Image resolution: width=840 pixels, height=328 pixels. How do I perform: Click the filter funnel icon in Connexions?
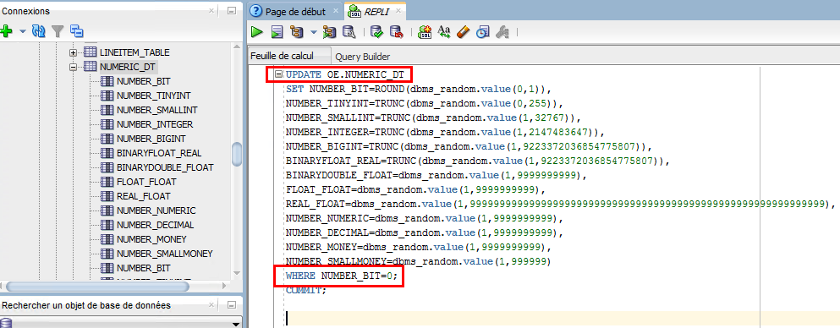58,31
